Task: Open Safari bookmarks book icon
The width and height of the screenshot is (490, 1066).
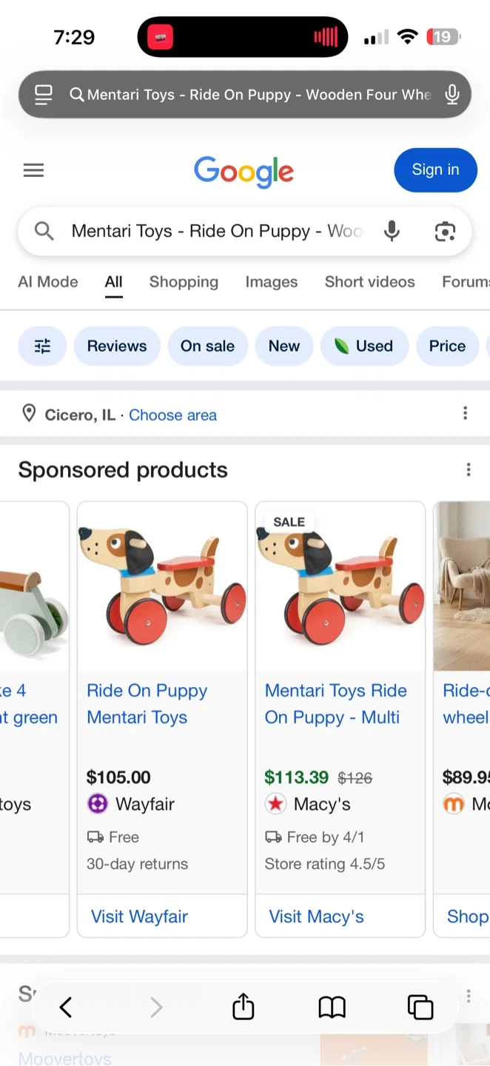Action: (332, 1007)
